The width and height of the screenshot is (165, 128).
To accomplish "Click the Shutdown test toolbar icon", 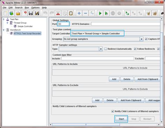I will tap(119, 13).
